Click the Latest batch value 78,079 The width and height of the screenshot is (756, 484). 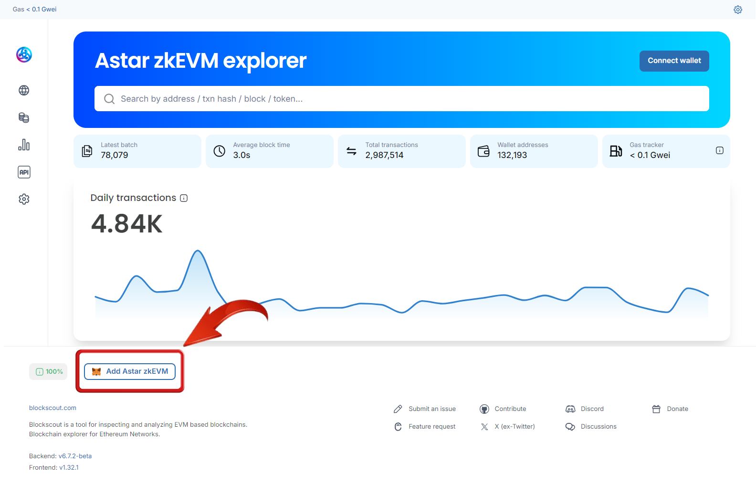(115, 155)
